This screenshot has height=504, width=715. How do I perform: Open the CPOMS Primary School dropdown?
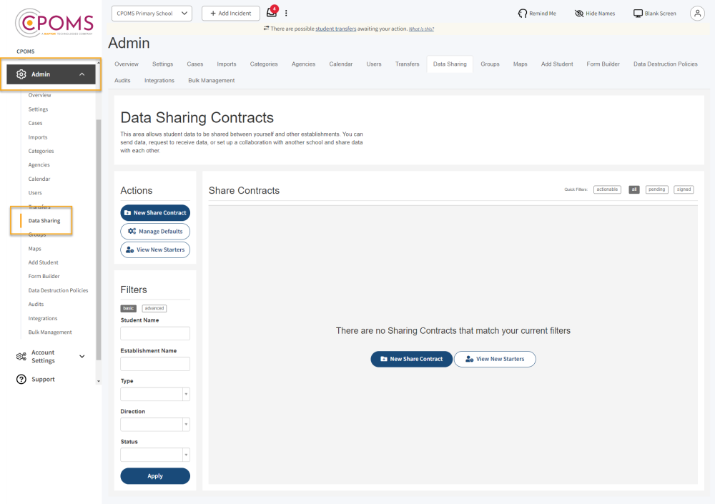tap(152, 14)
